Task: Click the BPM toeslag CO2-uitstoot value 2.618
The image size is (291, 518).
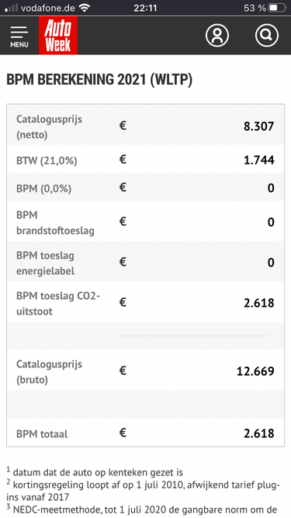Action: click(258, 303)
